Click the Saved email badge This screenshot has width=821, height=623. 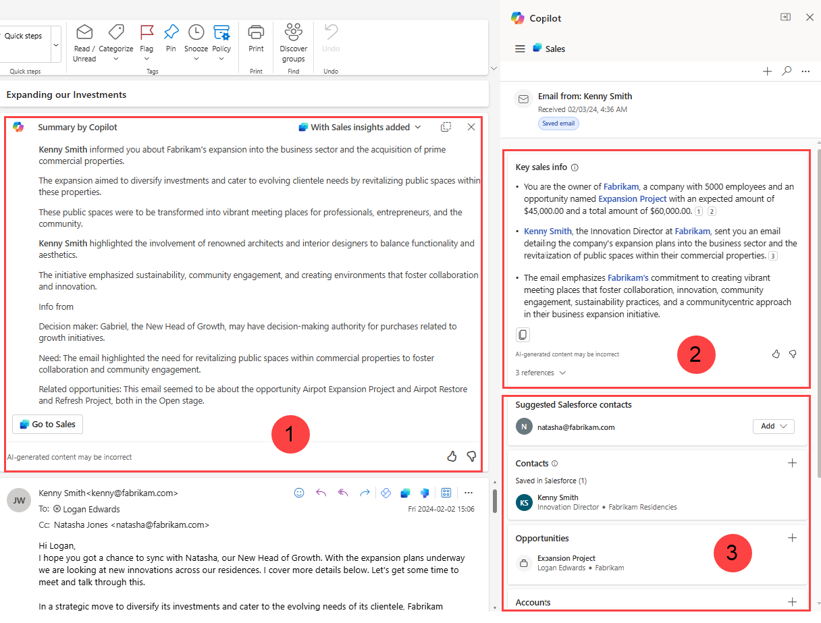pos(558,124)
